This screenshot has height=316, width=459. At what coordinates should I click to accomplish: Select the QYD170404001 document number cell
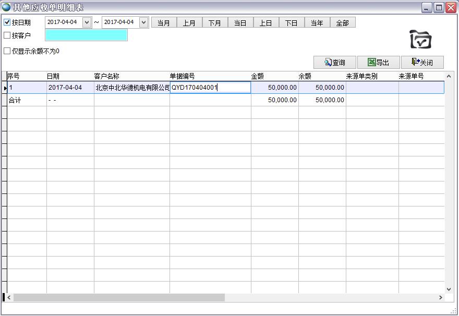[210, 88]
